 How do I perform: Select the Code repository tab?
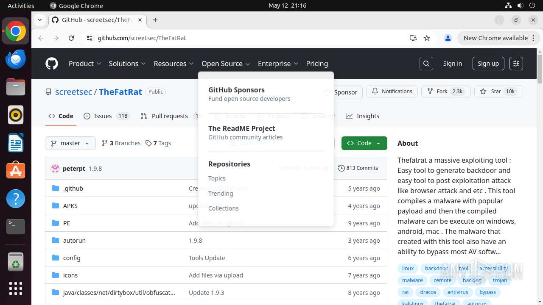coord(61,116)
